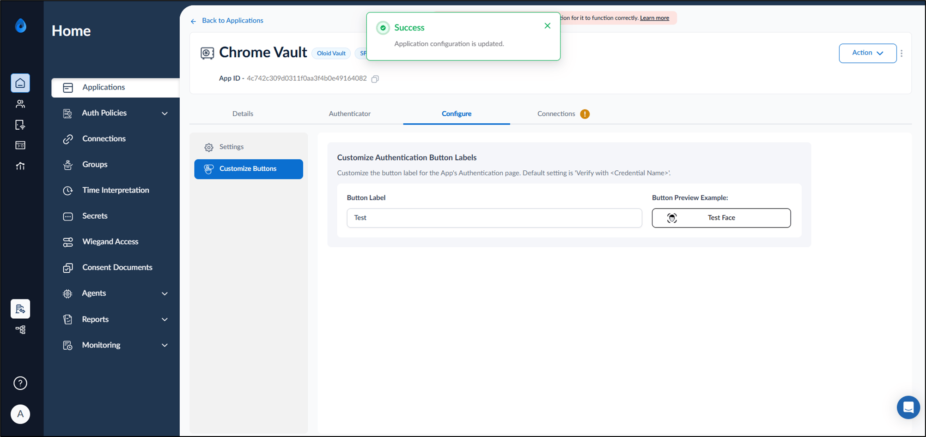
Task: Open the three-dot more options menu
Action: click(902, 54)
